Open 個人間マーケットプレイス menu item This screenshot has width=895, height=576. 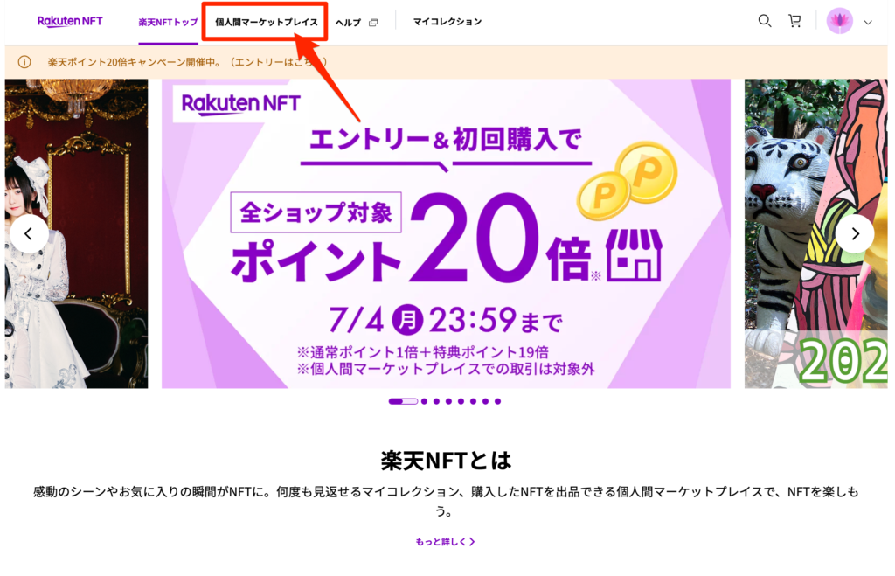point(266,22)
